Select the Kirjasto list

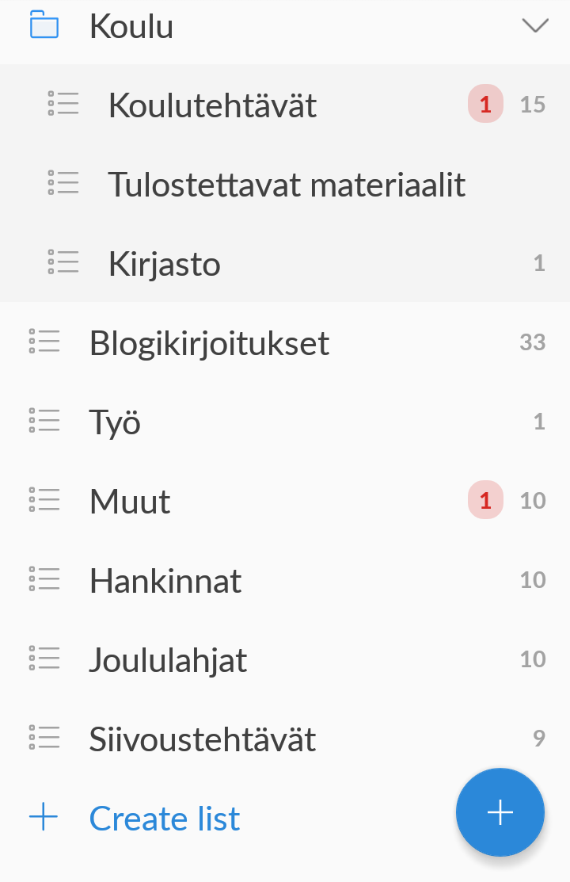pyautogui.click(x=165, y=264)
